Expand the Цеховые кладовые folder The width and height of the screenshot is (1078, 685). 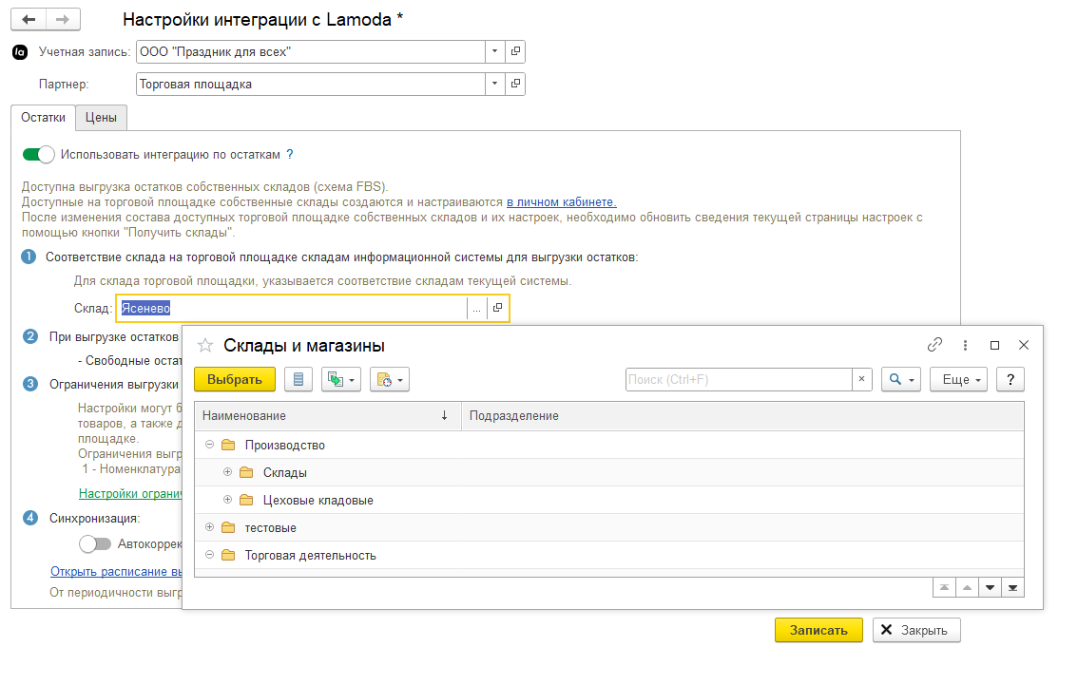[227, 500]
